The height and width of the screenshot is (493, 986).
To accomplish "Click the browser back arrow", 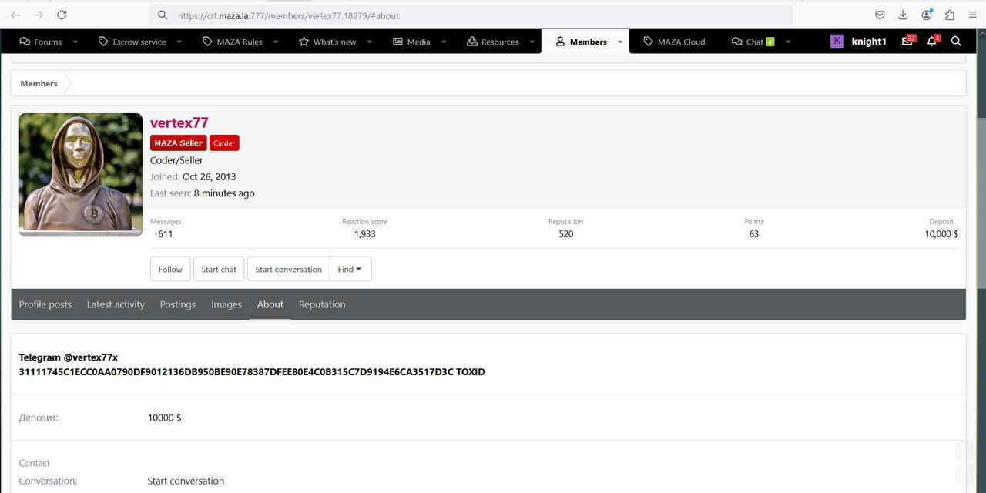I will pyautogui.click(x=15, y=15).
